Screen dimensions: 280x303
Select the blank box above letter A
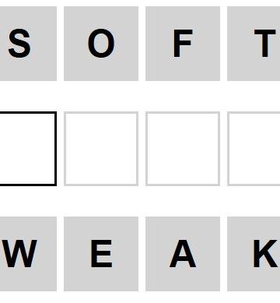[x=183, y=149]
